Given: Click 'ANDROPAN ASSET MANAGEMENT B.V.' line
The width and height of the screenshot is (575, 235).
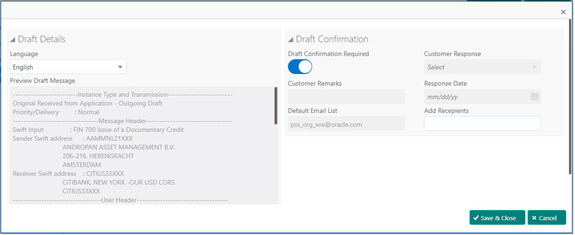Looking at the screenshot, I should (x=118, y=147).
